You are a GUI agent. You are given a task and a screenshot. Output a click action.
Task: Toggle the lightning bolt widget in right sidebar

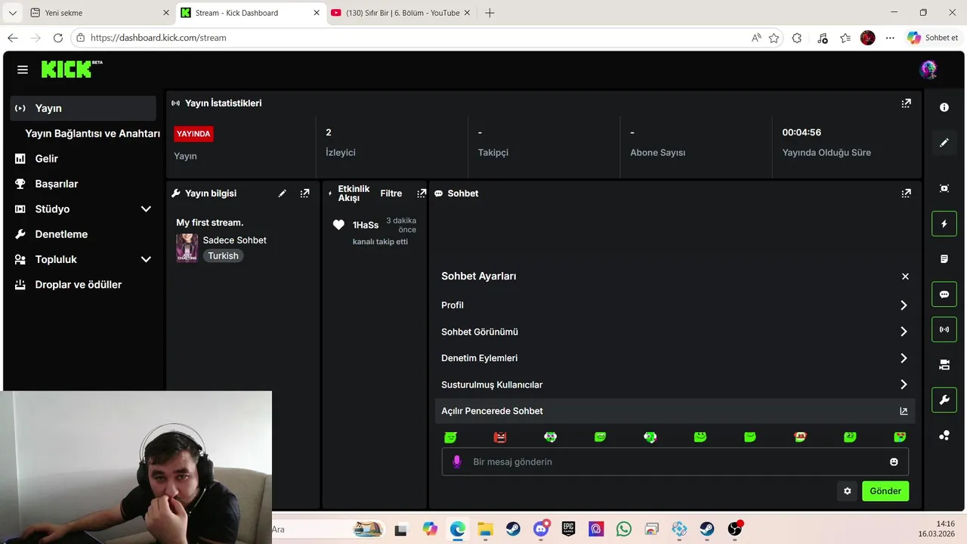pos(944,224)
